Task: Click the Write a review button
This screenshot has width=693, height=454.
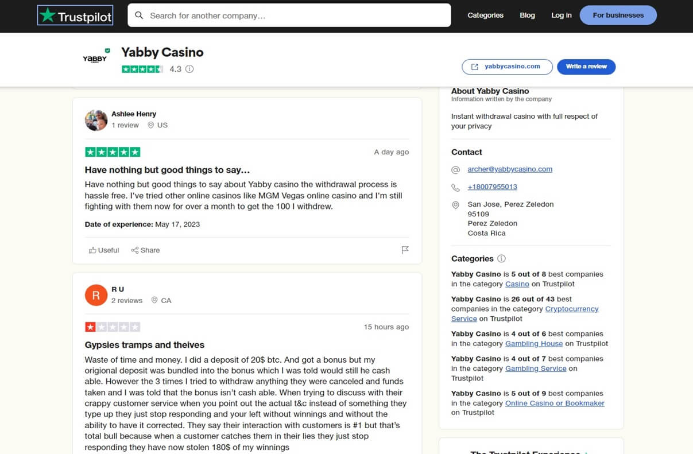Action: point(586,67)
